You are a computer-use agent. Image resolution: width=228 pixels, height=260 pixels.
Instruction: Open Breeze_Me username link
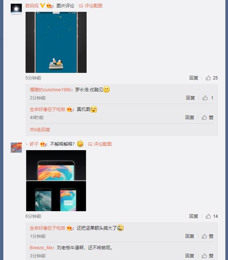point(41,248)
